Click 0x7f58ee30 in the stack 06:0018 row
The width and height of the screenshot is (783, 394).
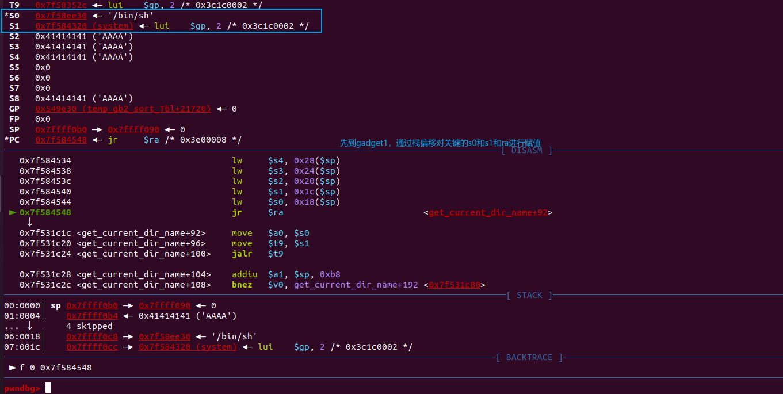[165, 336]
